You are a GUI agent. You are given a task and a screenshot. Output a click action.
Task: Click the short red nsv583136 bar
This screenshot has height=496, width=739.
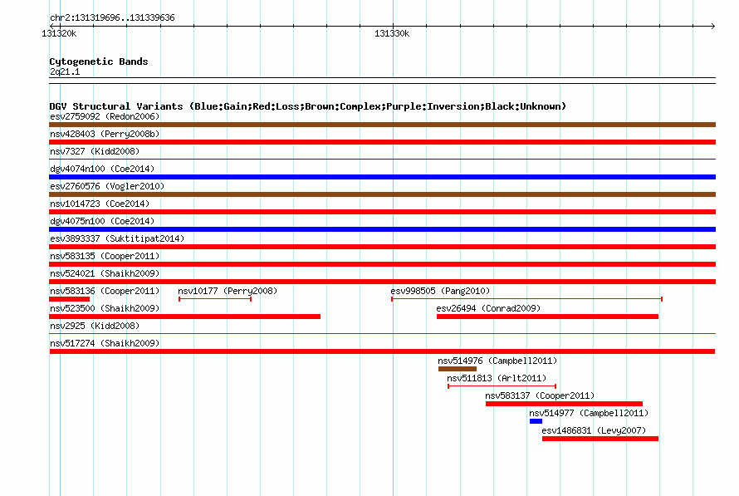click(x=69, y=299)
